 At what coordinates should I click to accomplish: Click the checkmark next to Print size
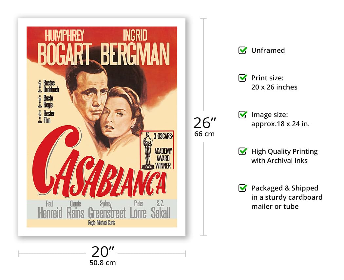243,78
